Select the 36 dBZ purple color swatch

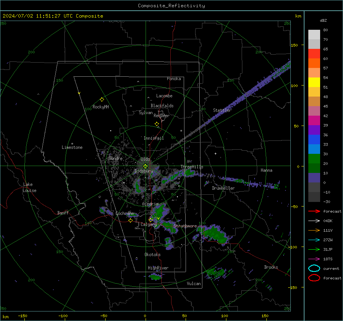[x=314, y=130]
